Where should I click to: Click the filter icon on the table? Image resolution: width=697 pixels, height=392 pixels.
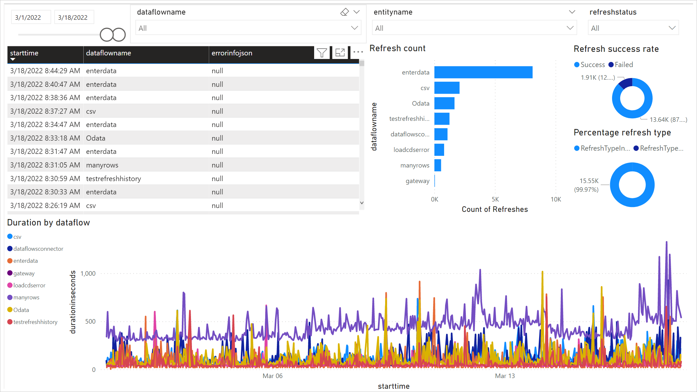pos(322,52)
